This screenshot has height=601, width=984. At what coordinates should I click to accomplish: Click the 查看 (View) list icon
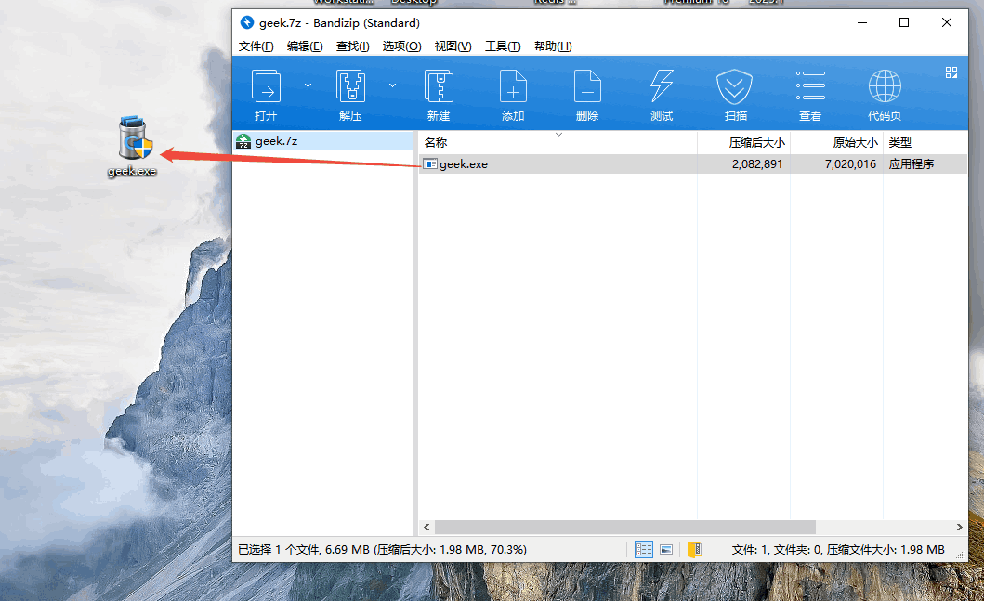tap(810, 86)
